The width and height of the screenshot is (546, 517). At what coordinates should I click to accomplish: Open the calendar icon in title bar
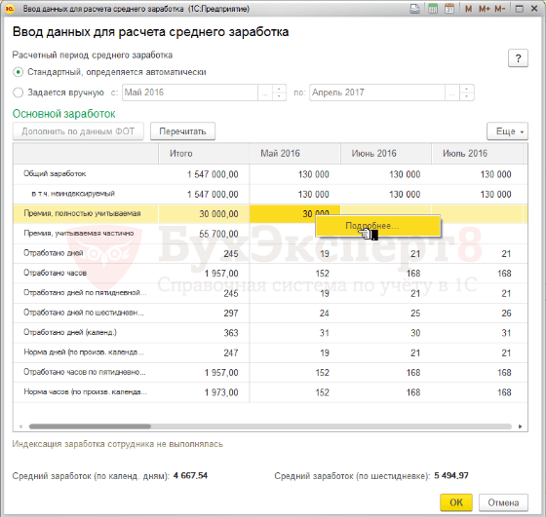449,9
